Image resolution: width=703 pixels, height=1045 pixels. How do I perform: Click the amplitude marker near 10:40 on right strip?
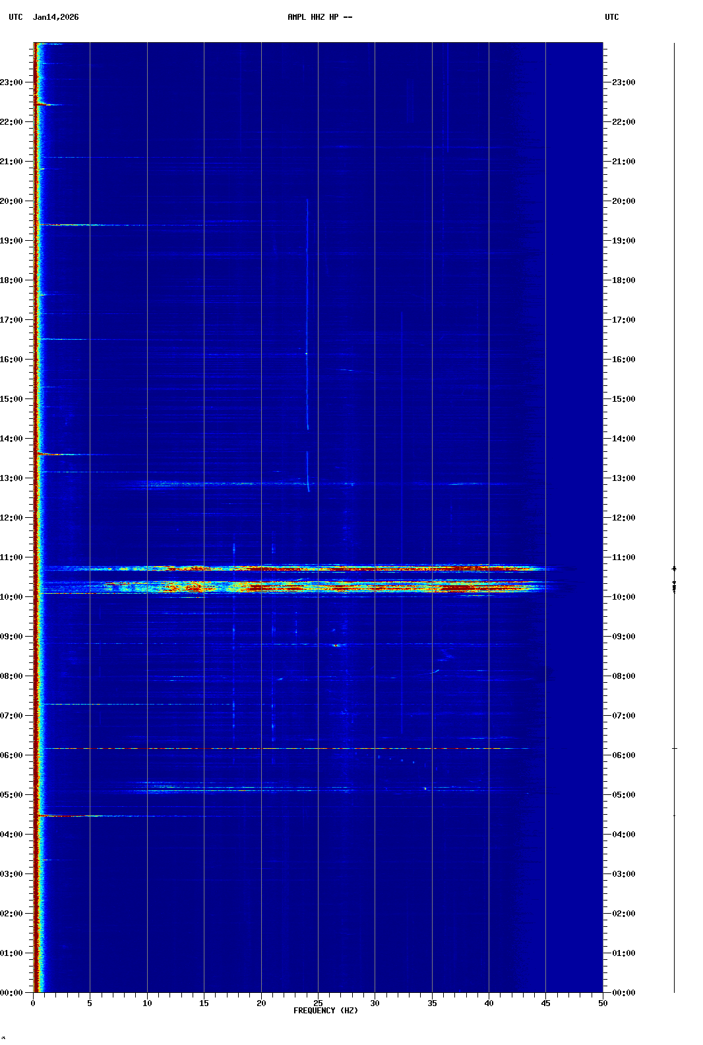pos(674,568)
